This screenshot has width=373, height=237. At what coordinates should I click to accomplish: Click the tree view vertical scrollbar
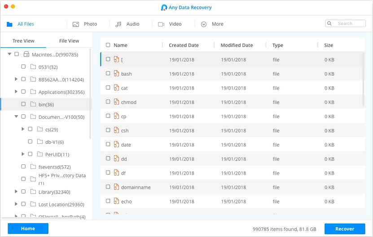[x=90, y=94]
